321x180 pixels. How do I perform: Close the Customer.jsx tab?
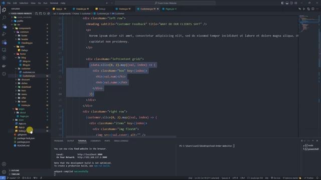coord(157,9)
